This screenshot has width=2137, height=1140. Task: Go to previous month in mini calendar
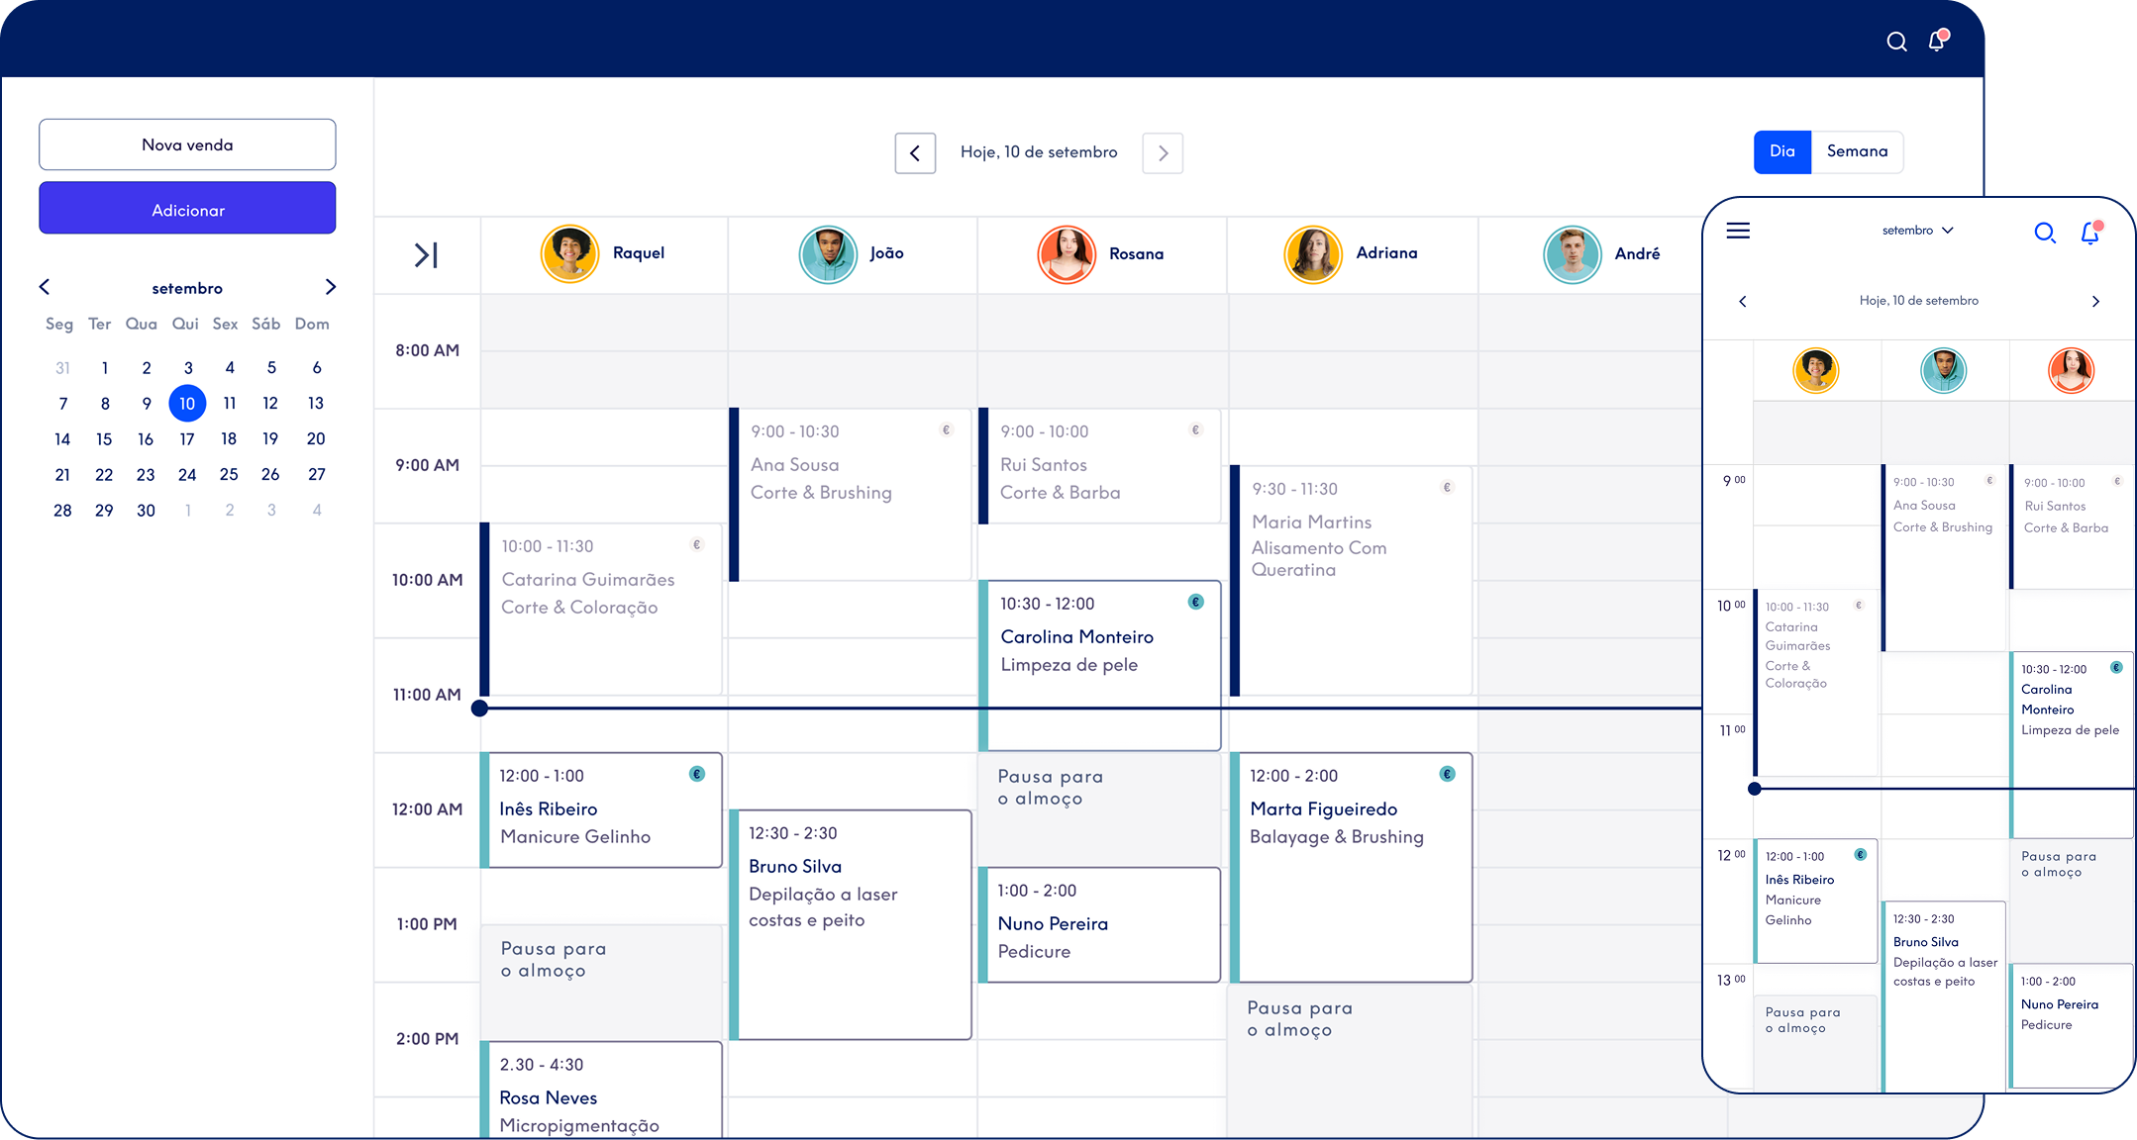click(x=45, y=287)
